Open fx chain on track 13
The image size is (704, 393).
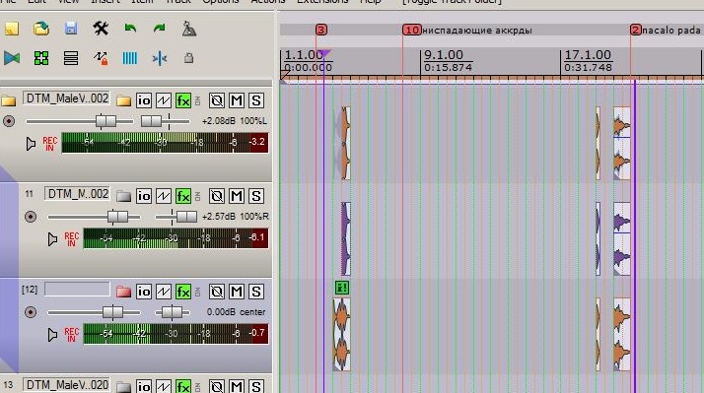pos(183,386)
